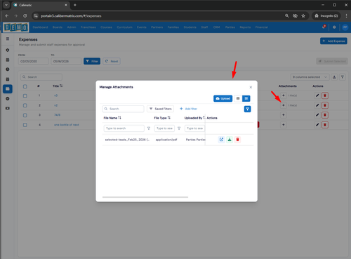The height and width of the screenshot is (259, 351).
Task: Open the sidebar money bill icon
Action: [x=8, y=108]
